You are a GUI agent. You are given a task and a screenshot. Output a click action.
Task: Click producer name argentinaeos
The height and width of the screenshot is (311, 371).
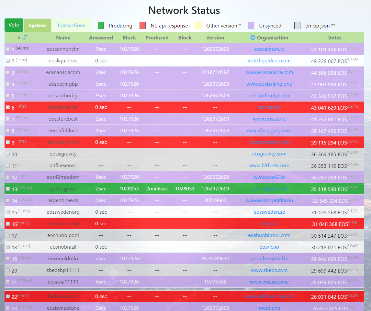pyautogui.click(x=63, y=200)
